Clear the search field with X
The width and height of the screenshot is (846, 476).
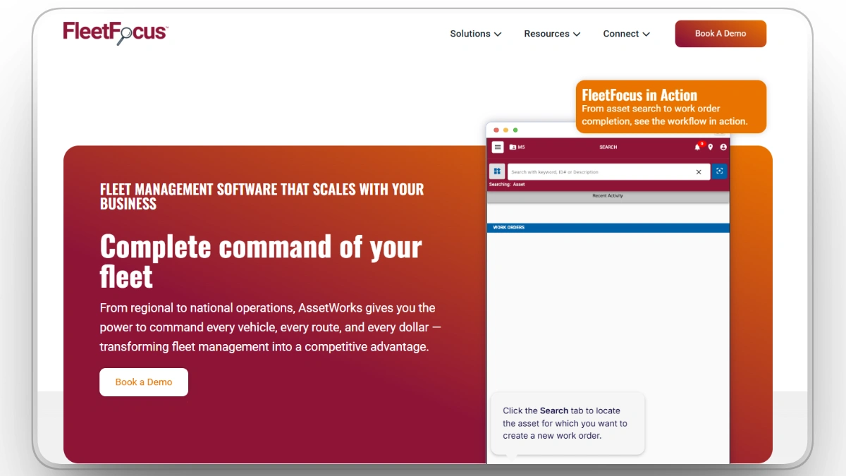point(699,171)
